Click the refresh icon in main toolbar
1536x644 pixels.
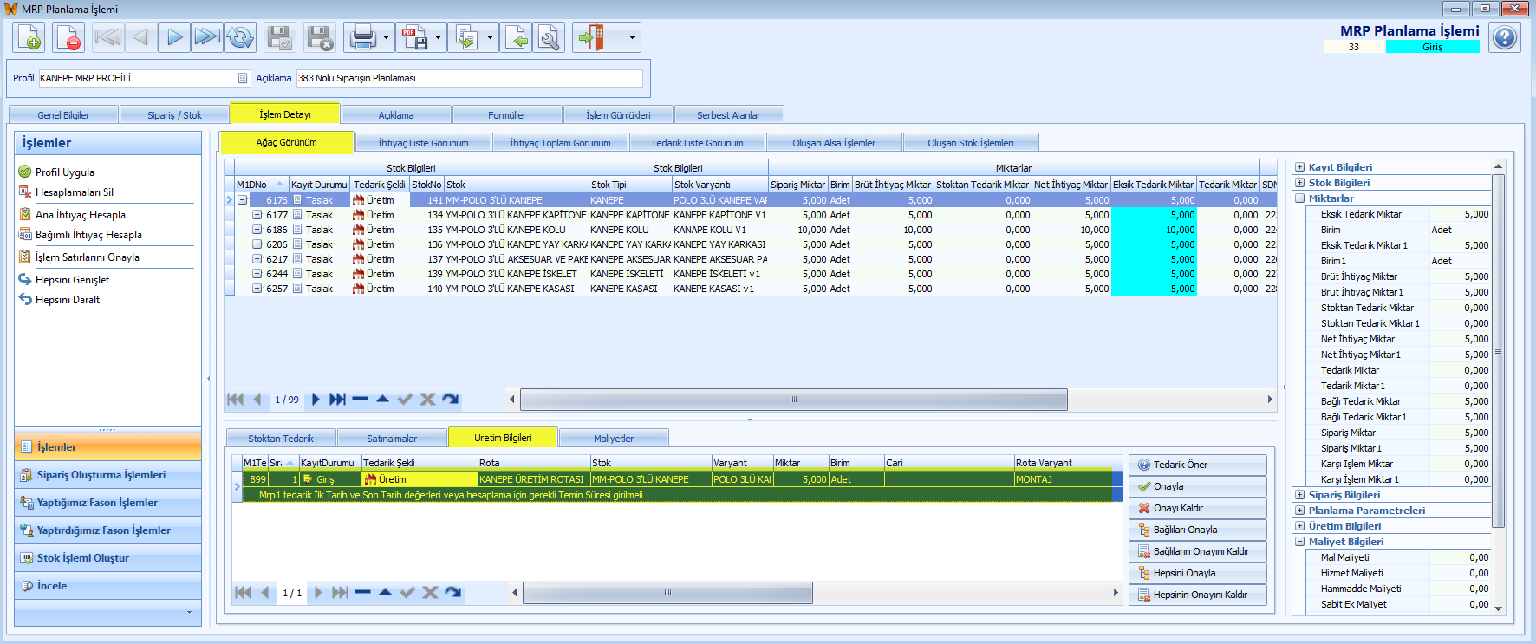(240, 37)
